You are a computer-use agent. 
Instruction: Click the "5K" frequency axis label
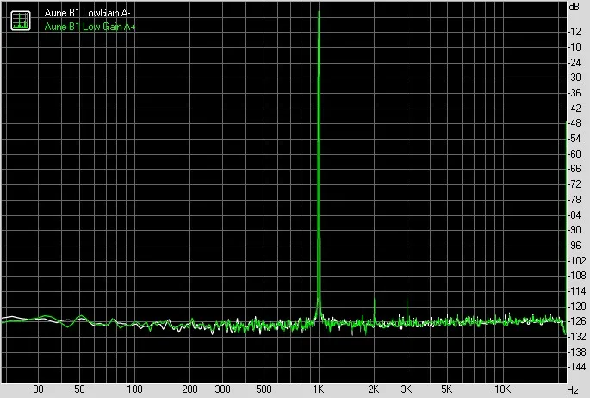(446, 389)
